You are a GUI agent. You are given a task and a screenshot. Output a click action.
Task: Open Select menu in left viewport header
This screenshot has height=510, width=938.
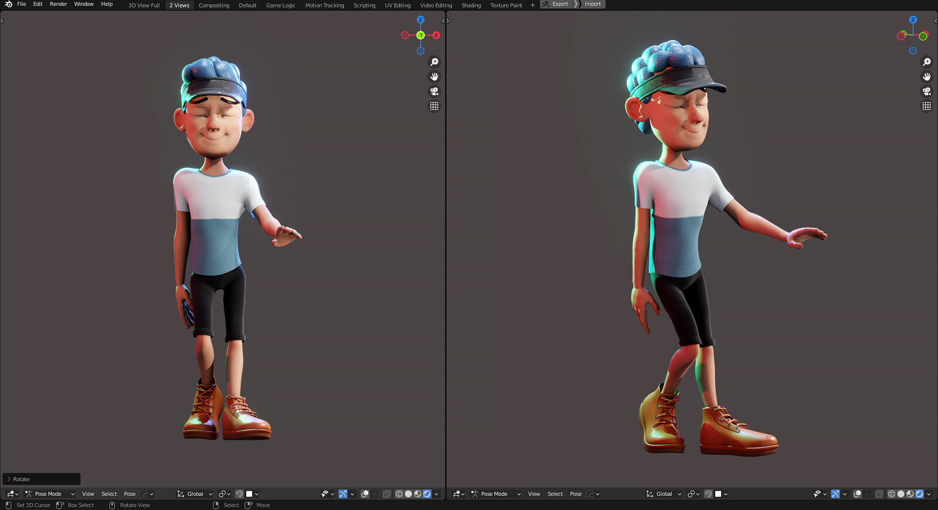[109, 494]
